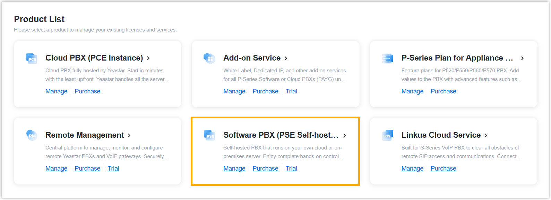The height and width of the screenshot is (200, 551).
Task: Click the Add-on Service product icon
Action: pos(209,58)
